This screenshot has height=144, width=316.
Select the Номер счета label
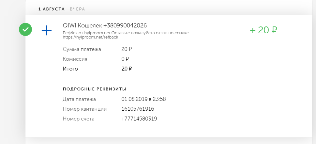(79, 119)
